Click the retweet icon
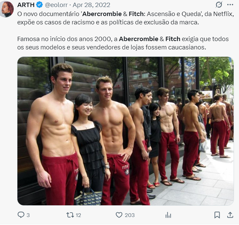This screenshot has width=239, height=225. pyautogui.click(x=70, y=215)
